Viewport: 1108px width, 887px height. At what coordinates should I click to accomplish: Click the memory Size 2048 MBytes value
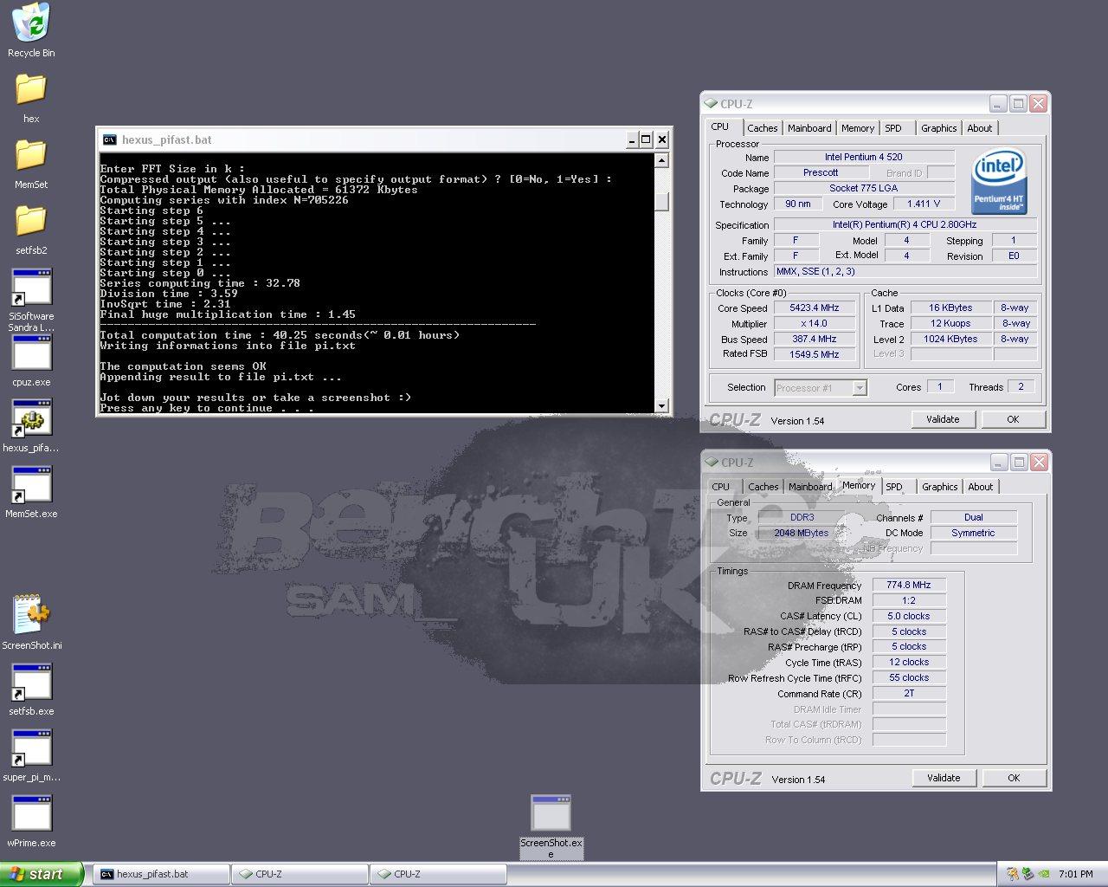(802, 534)
